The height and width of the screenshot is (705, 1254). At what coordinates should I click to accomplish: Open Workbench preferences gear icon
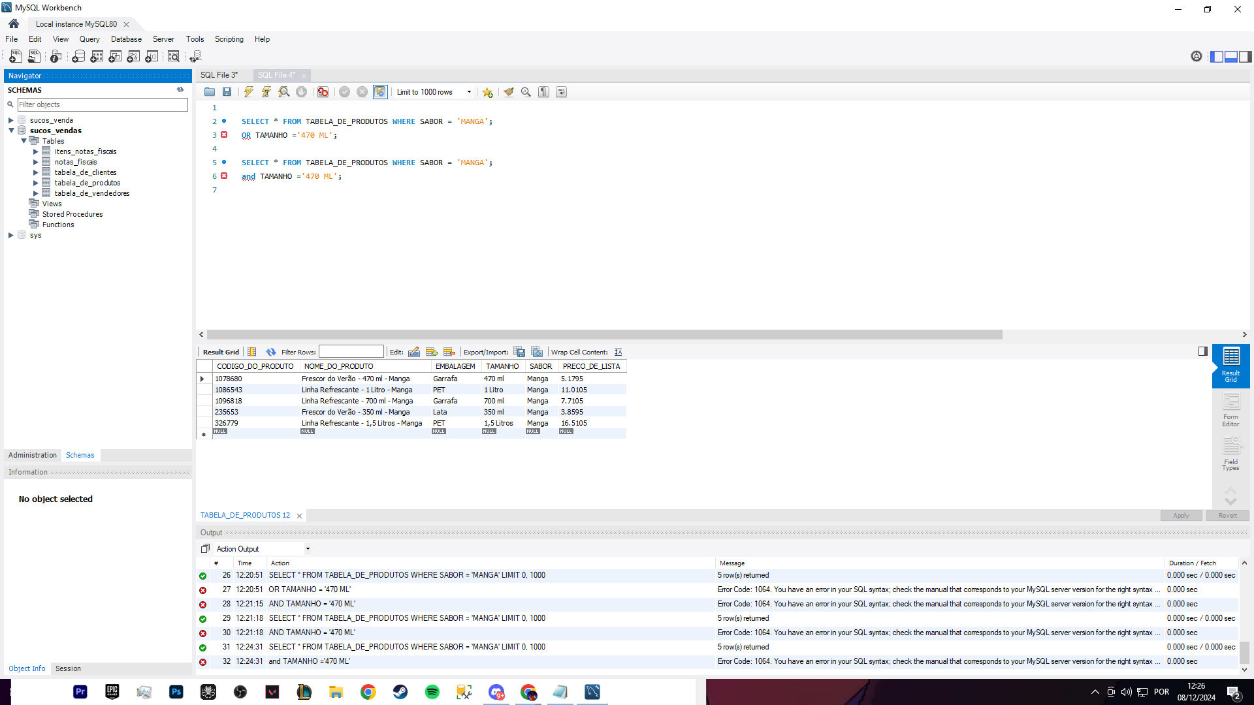click(1197, 57)
